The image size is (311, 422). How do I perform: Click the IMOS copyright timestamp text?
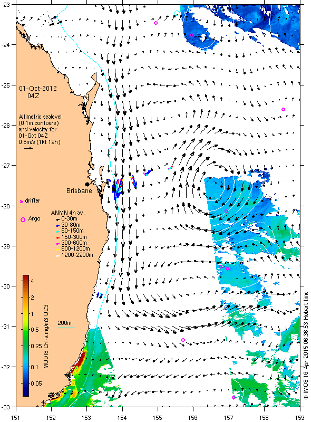(x=306, y=346)
